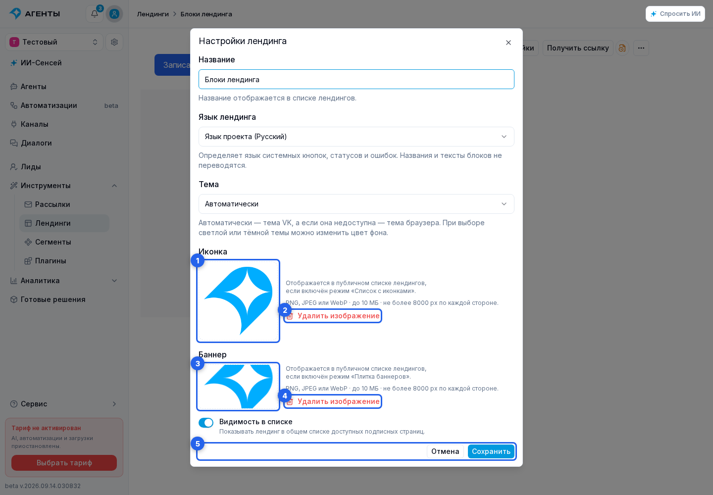Save settings with Сохранить

(491, 451)
